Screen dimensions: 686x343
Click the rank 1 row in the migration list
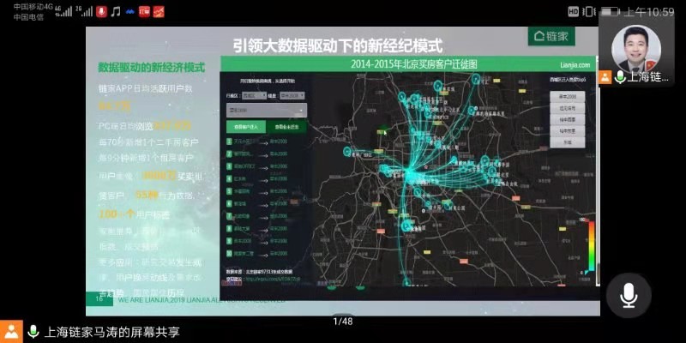click(257, 141)
